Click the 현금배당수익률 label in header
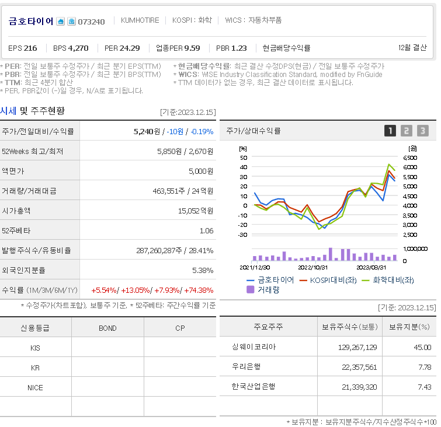Viewport: 441px width, 427px height. [286, 48]
